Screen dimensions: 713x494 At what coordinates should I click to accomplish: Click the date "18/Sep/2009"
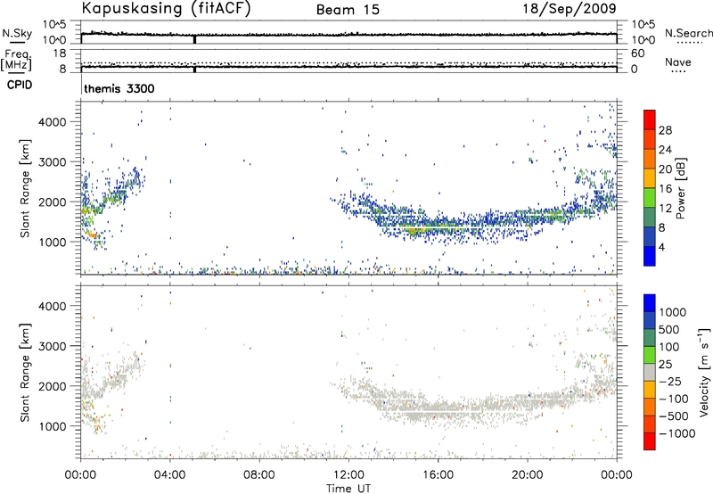click(x=570, y=9)
